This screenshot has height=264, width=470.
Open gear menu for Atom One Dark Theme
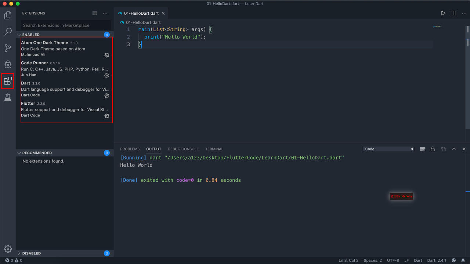coord(107,55)
